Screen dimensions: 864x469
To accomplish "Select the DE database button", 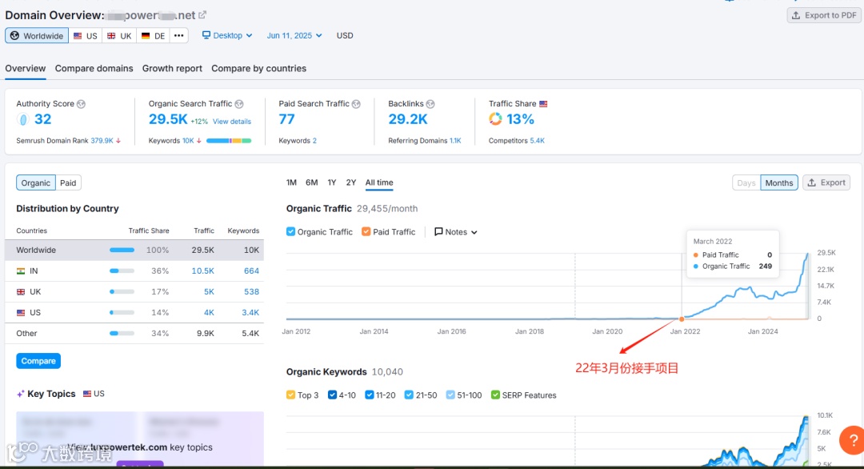I will [153, 36].
